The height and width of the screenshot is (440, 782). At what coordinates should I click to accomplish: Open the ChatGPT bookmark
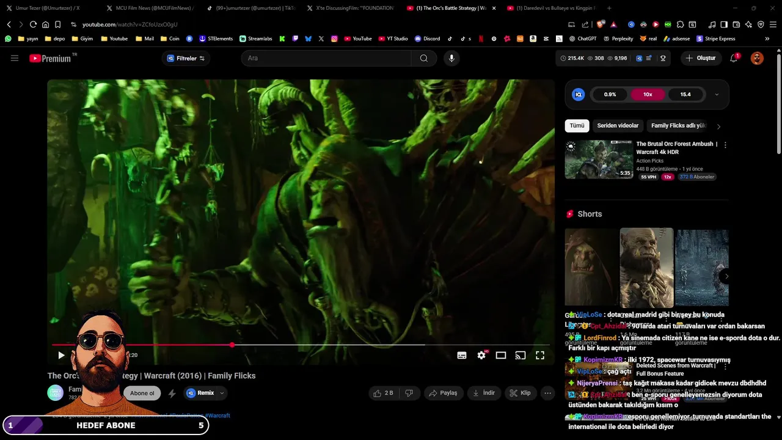pyautogui.click(x=582, y=38)
